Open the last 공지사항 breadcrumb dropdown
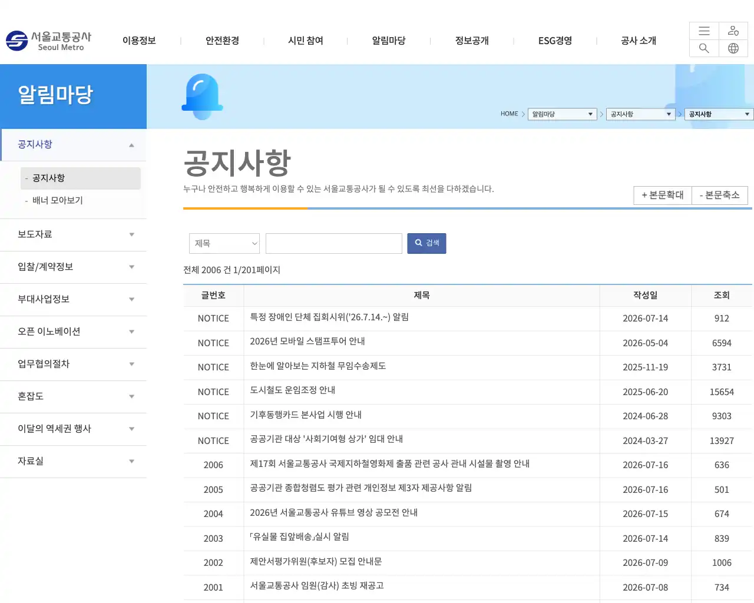Screen dimensions: 754x603 click(719, 114)
